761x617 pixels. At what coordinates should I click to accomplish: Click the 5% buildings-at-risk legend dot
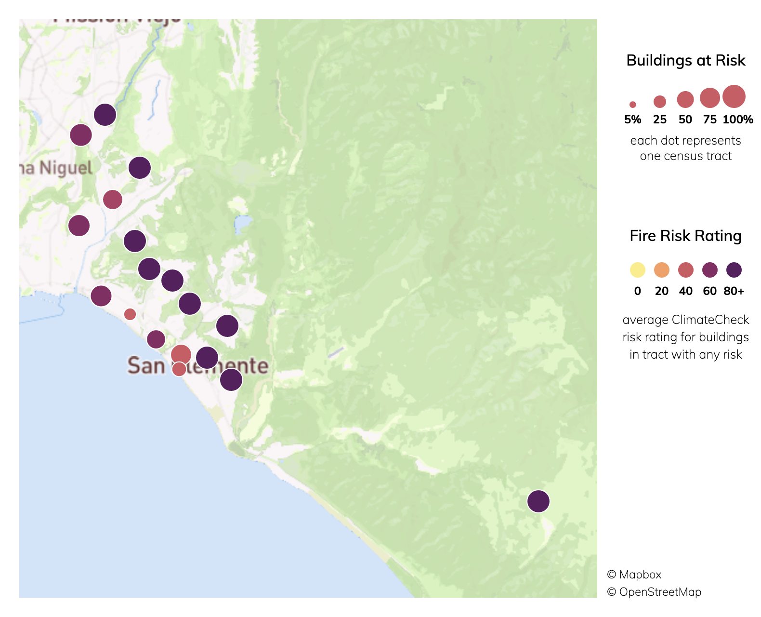click(x=633, y=105)
